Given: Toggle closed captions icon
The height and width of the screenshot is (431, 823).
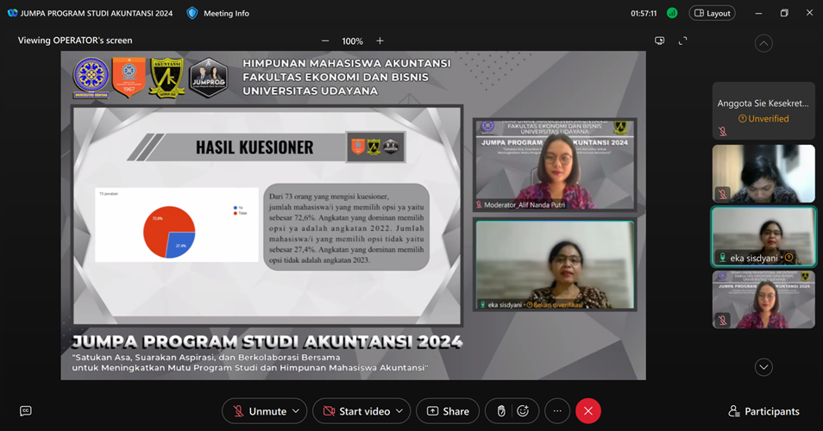Looking at the screenshot, I should pos(26,411).
